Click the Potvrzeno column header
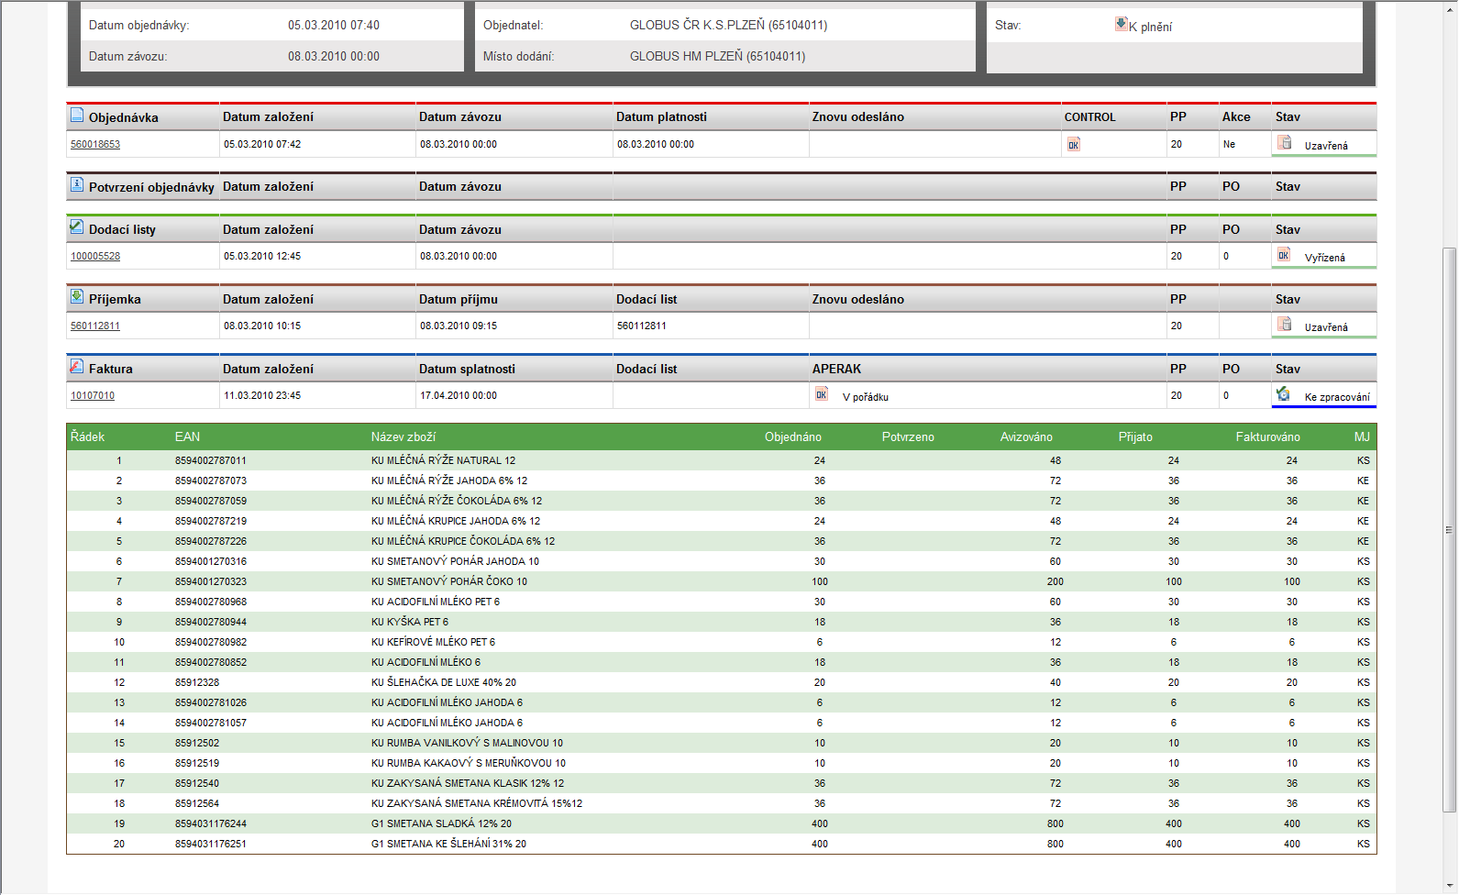This screenshot has height=895, width=1459. coord(908,436)
